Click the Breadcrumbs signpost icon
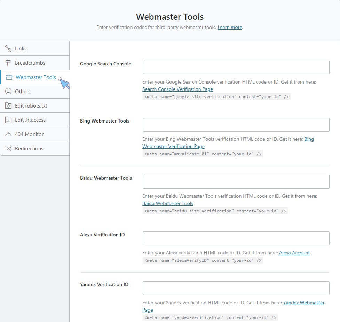The image size is (340, 322). pyautogui.click(x=8, y=63)
